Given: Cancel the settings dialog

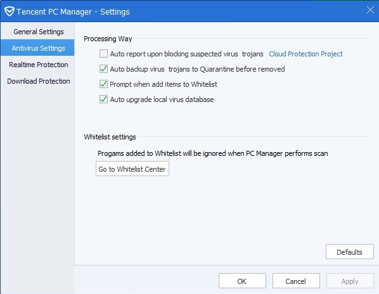Looking at the screenshot, I should coord(296,281).
